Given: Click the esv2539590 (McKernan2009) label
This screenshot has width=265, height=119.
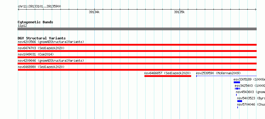Looking at the screenshot, I should [x=218, y=73].
